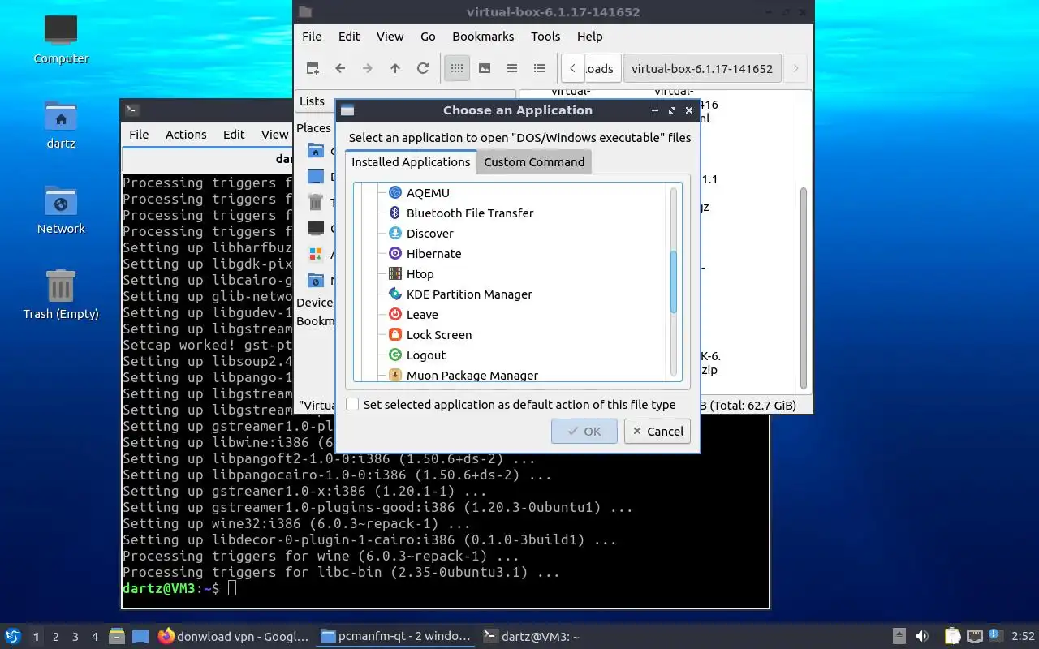Open the file manager Bookmarks menu
The width and height of the screenshot is (1039, 649).
[x=483, y=37]
